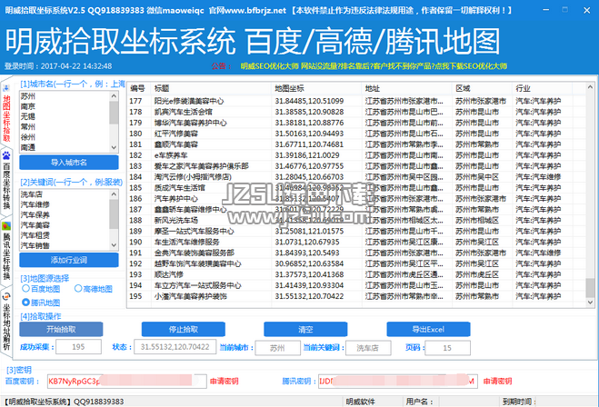
Task: Click the Tencent map icon in sidebar
Action: [x=6, y=226]
